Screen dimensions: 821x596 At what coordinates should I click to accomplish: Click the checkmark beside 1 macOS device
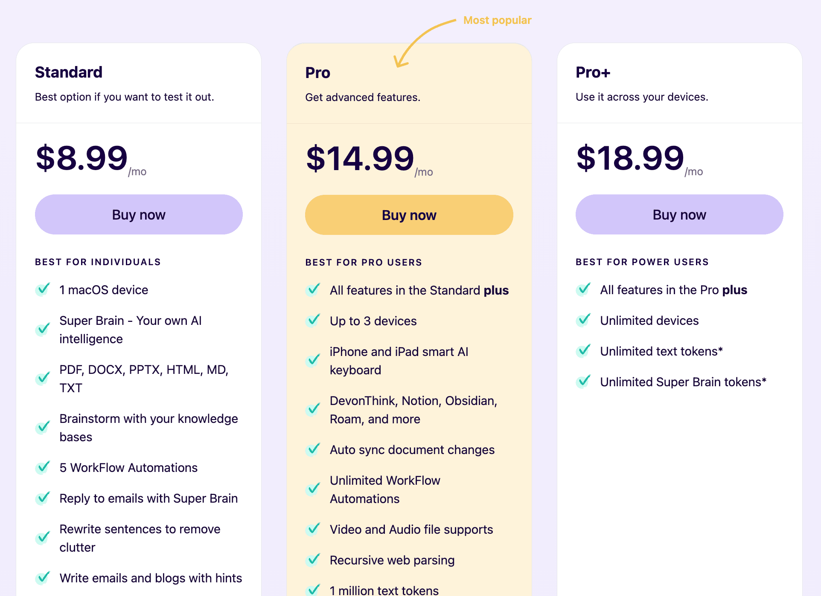(x=43, y=289)
